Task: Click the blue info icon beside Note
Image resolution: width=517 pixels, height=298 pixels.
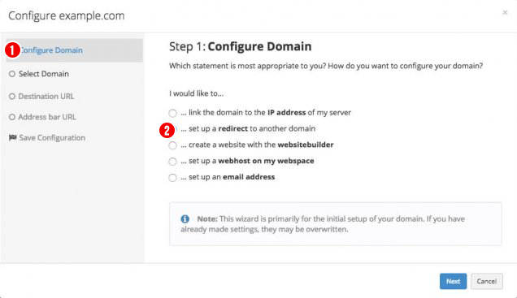Action: (x=185, y=219)
